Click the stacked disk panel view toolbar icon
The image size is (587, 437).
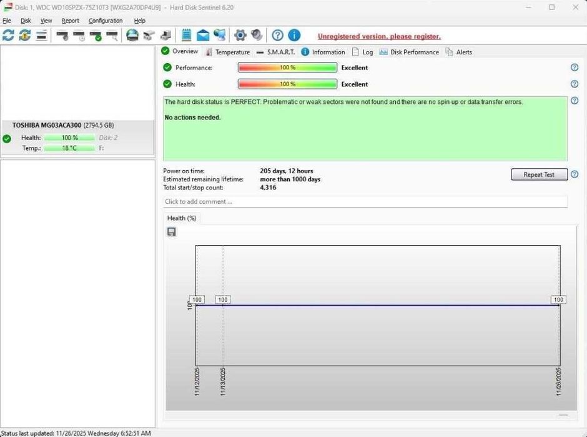[42, 36]
